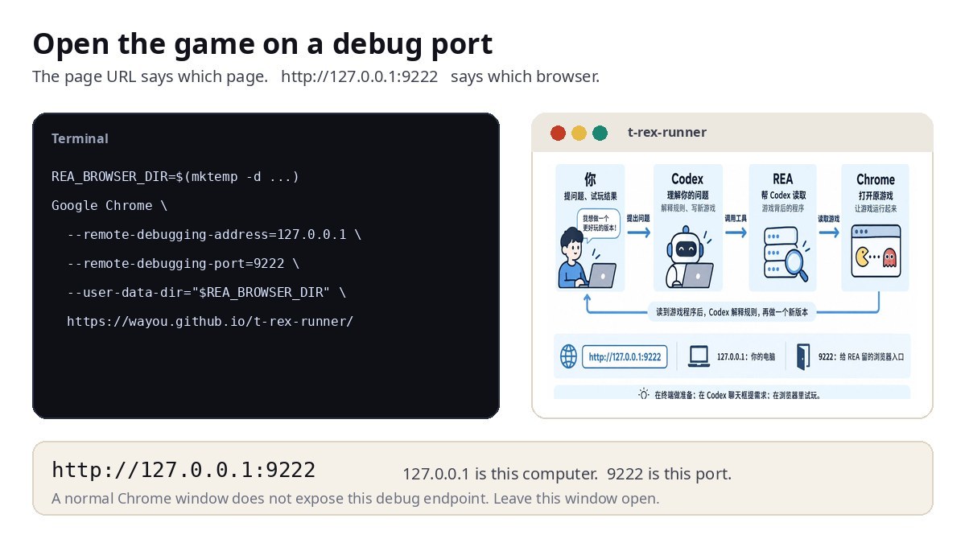The image size is (965, 543).
Task: Click the large http://127.0.0.1:9222 text at bottom
Action: pyautogui.click(x=184, y=470)
